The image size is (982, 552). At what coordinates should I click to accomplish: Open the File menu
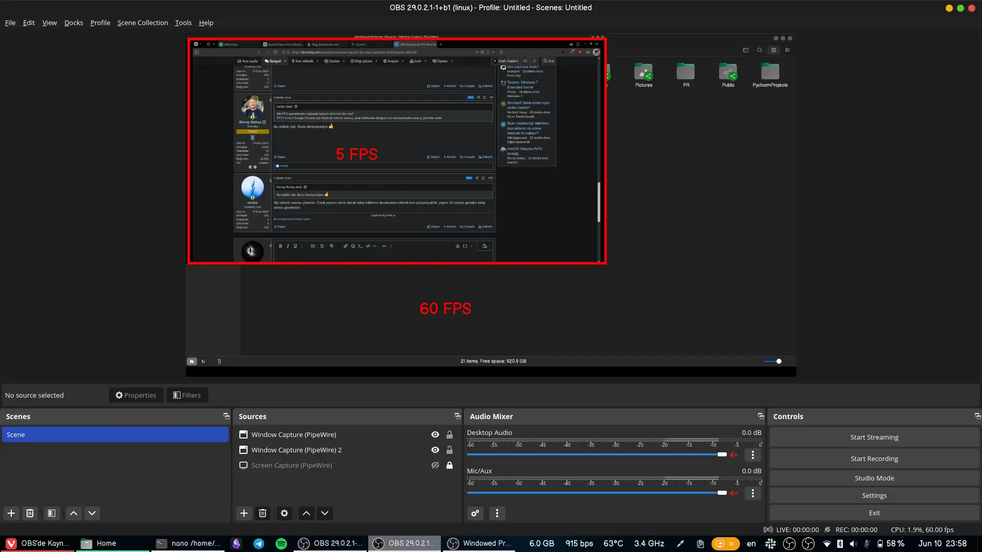point(10,22)
